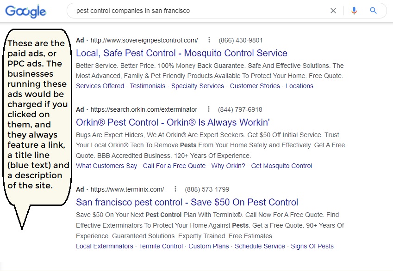Open three-dot menu beside the Orkin ad
The height and width of the screenshot is (271, 393).
coord(208,109)
